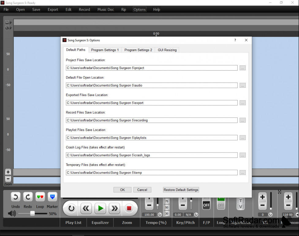This screenshot has height=236, width=299.
Task: Click the metronome minus button above 116.00
Action: 288,205
